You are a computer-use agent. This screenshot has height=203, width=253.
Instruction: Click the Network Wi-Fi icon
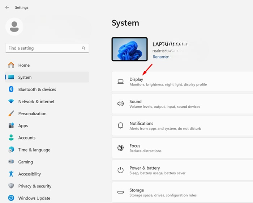11,101
